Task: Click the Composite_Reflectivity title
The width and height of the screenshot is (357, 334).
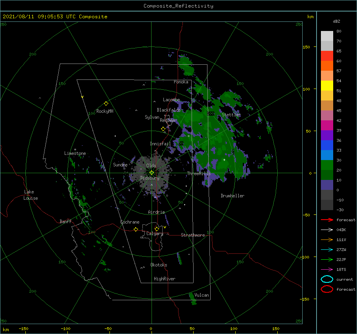Action: point(178,6)
